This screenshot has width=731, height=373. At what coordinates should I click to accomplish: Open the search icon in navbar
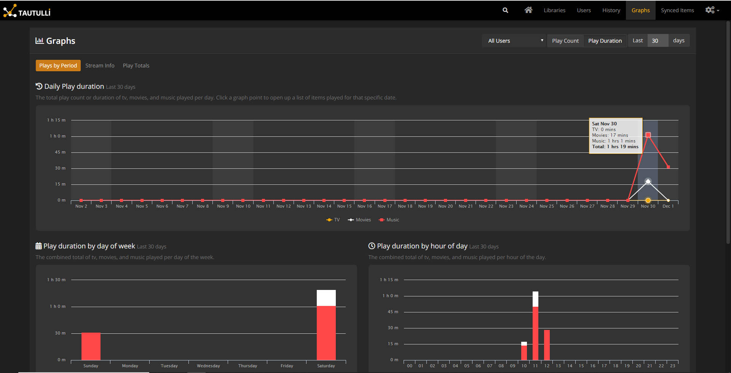point(505,10)
